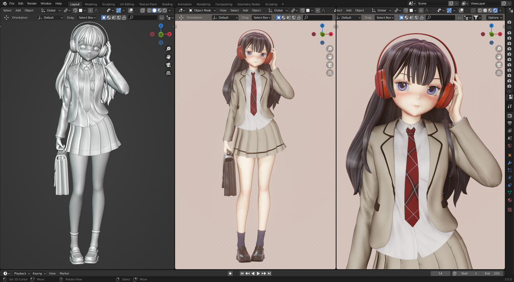Open the File menu
Viewport: 514px width, 282px height.
point(12,4)
